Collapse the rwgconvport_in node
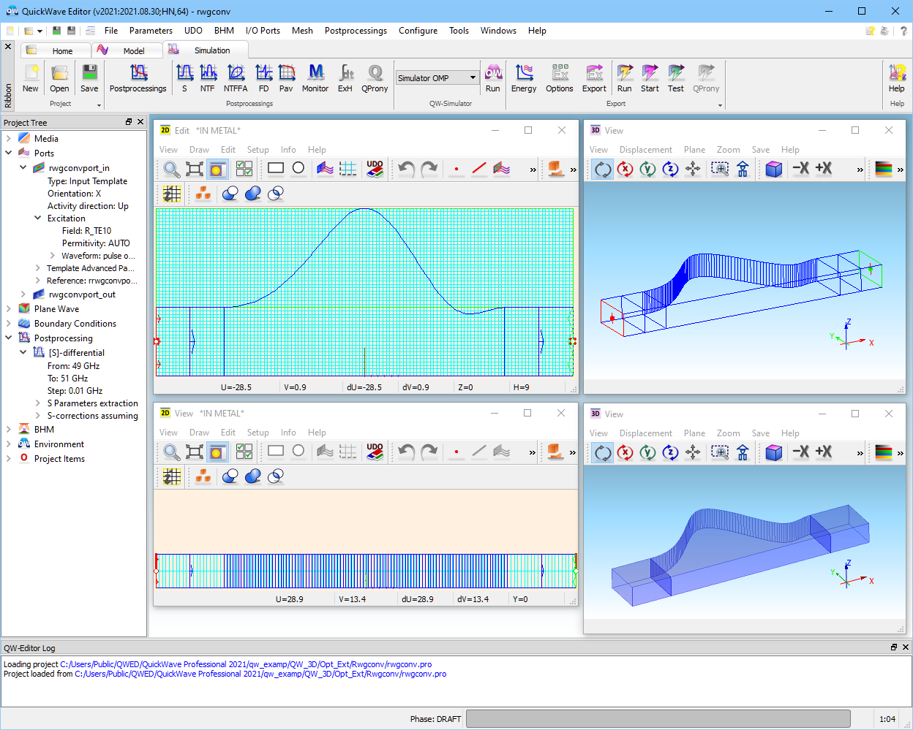The image size is (913, 730). [x=23, y=168]
